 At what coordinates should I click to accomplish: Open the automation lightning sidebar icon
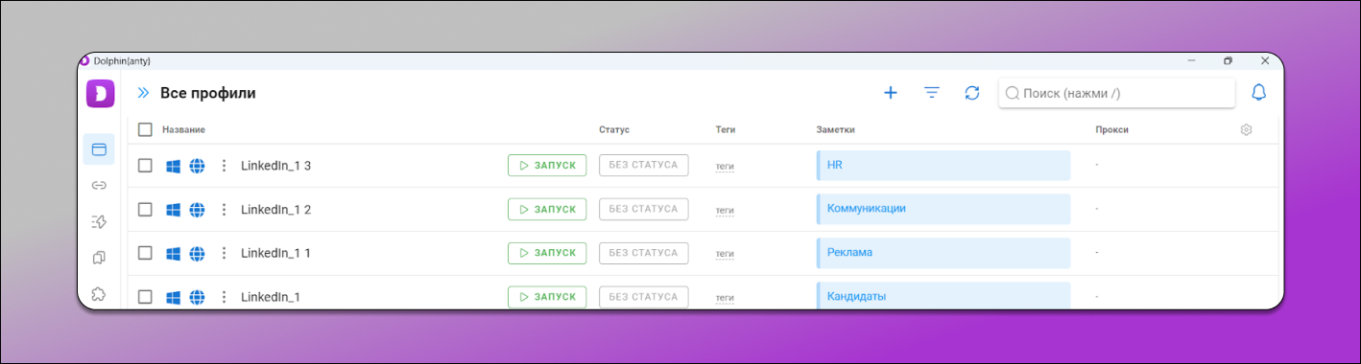(99, 221)
